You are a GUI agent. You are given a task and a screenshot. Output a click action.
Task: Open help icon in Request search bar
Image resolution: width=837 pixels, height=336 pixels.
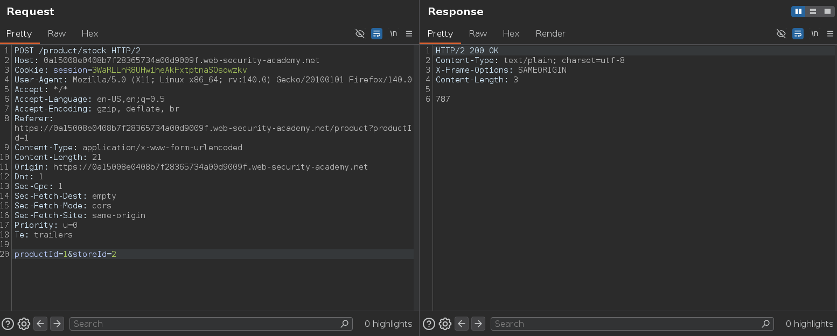(8, 324)
